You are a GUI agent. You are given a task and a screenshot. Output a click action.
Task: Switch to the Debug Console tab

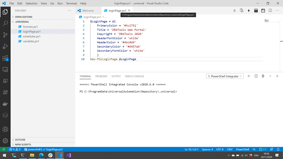tap(135, 76)
